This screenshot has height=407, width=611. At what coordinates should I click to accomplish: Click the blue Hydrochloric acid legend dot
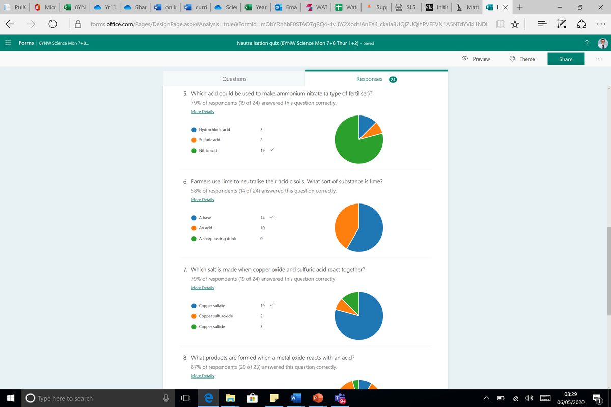point(194,130)
